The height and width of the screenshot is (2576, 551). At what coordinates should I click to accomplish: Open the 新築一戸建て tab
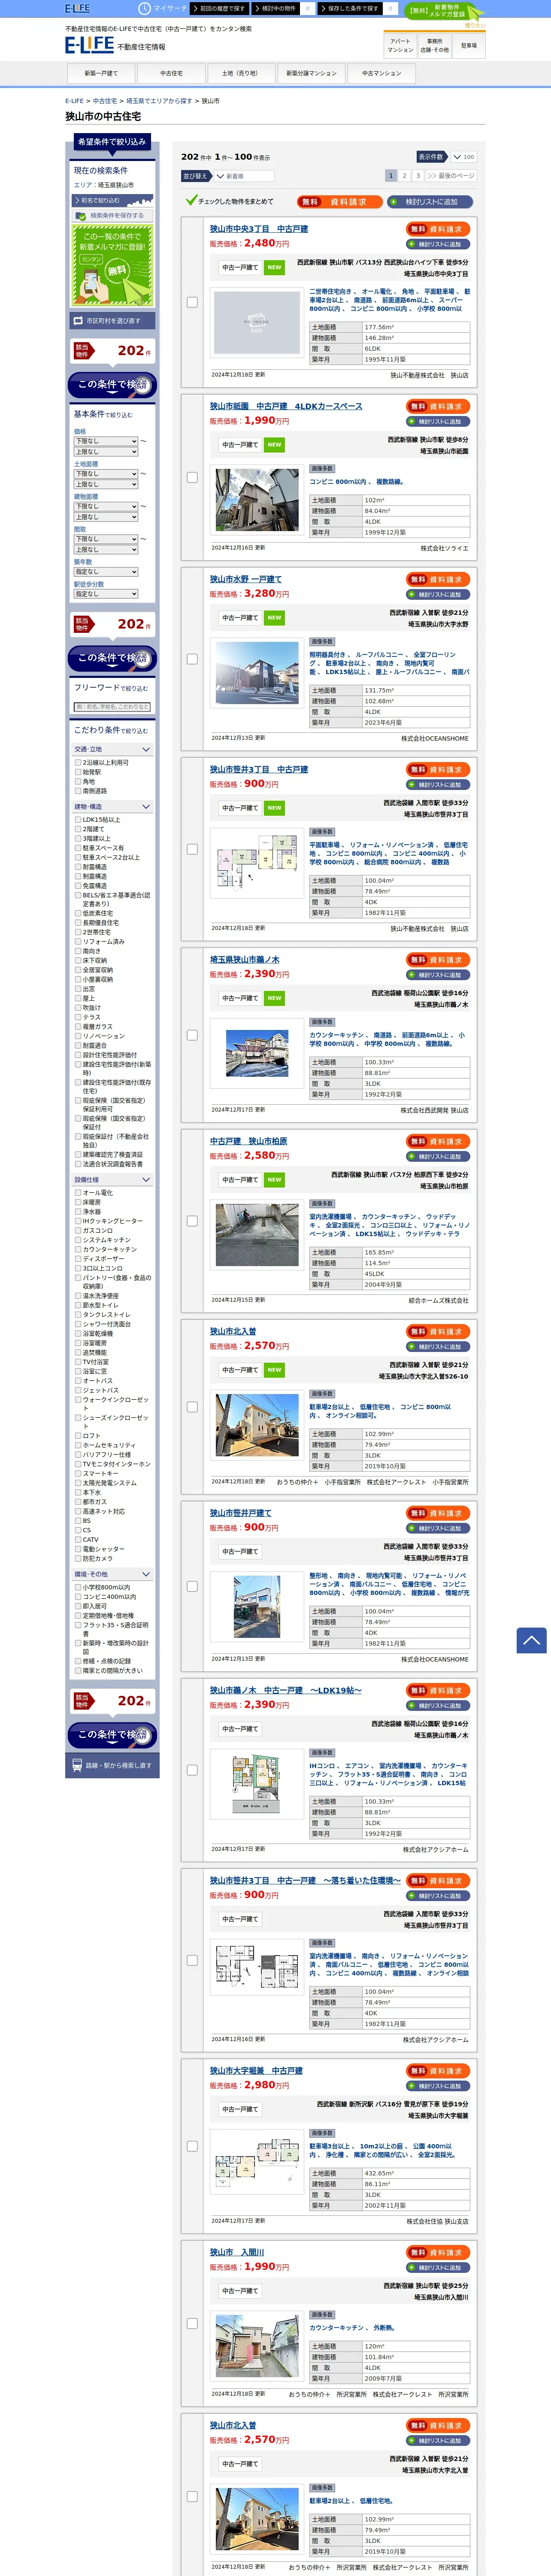[101, 73]
